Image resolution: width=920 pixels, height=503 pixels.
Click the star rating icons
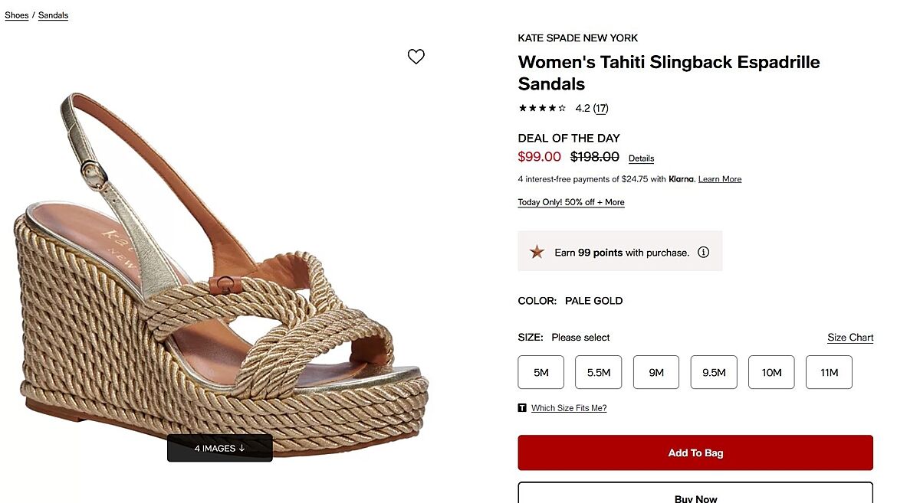(542, 109)
